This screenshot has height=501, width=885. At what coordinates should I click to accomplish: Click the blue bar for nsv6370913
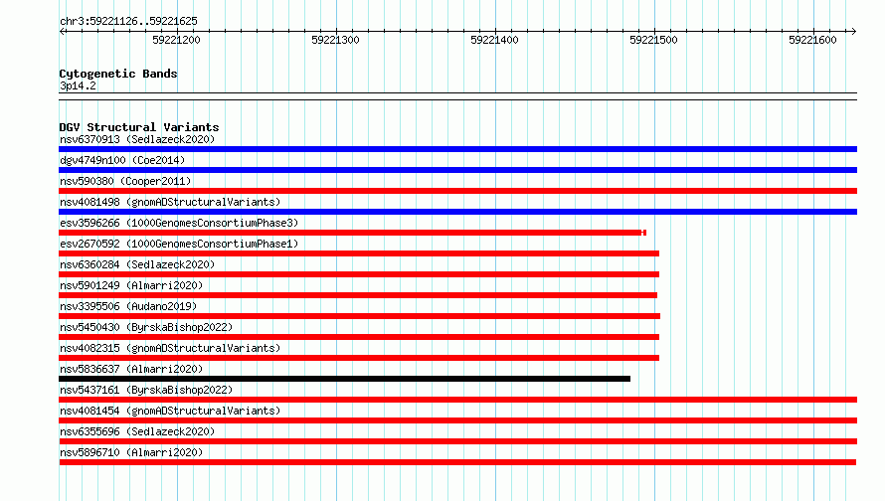click(457, 149)
